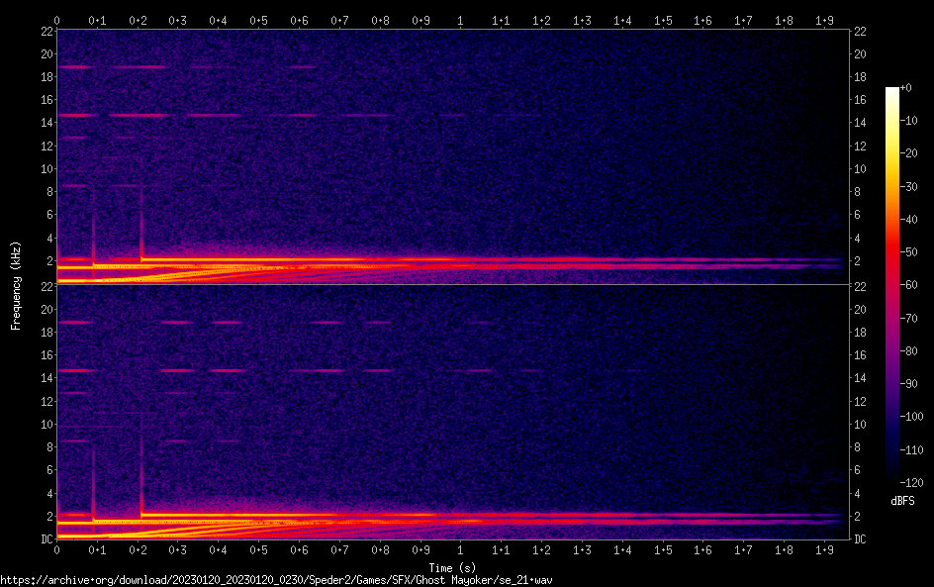Select the 0.2 mark on the bottom time axis

tap(138, 549)
